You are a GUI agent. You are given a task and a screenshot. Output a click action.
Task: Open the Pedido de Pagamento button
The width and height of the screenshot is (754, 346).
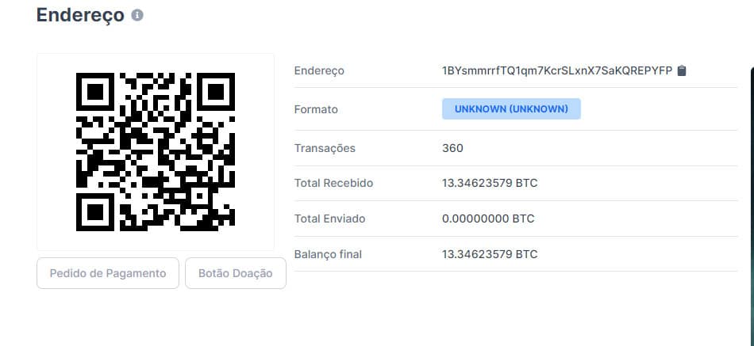pyautogui.click(x=108, y=273)
